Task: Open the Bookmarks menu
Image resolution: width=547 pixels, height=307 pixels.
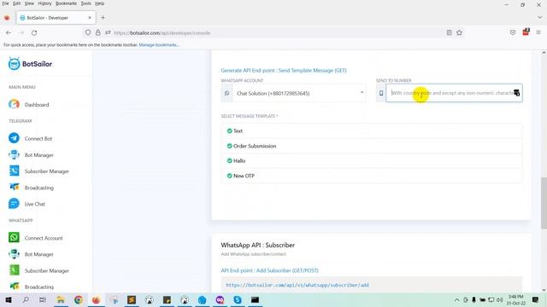Action: point(66,3)
